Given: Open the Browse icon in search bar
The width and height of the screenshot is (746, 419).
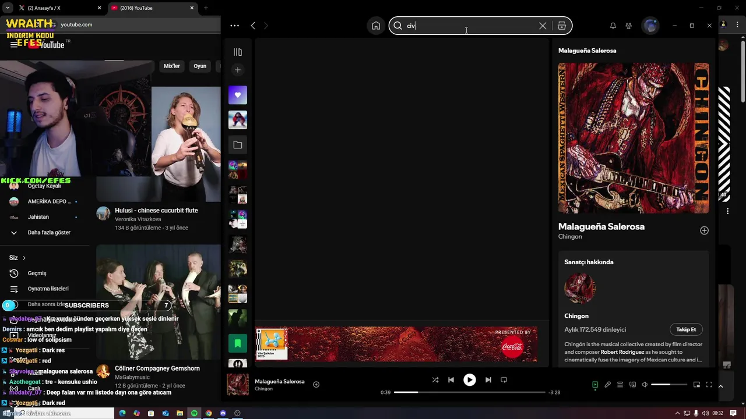Looking at the screenshot, I should click(562, 26).
